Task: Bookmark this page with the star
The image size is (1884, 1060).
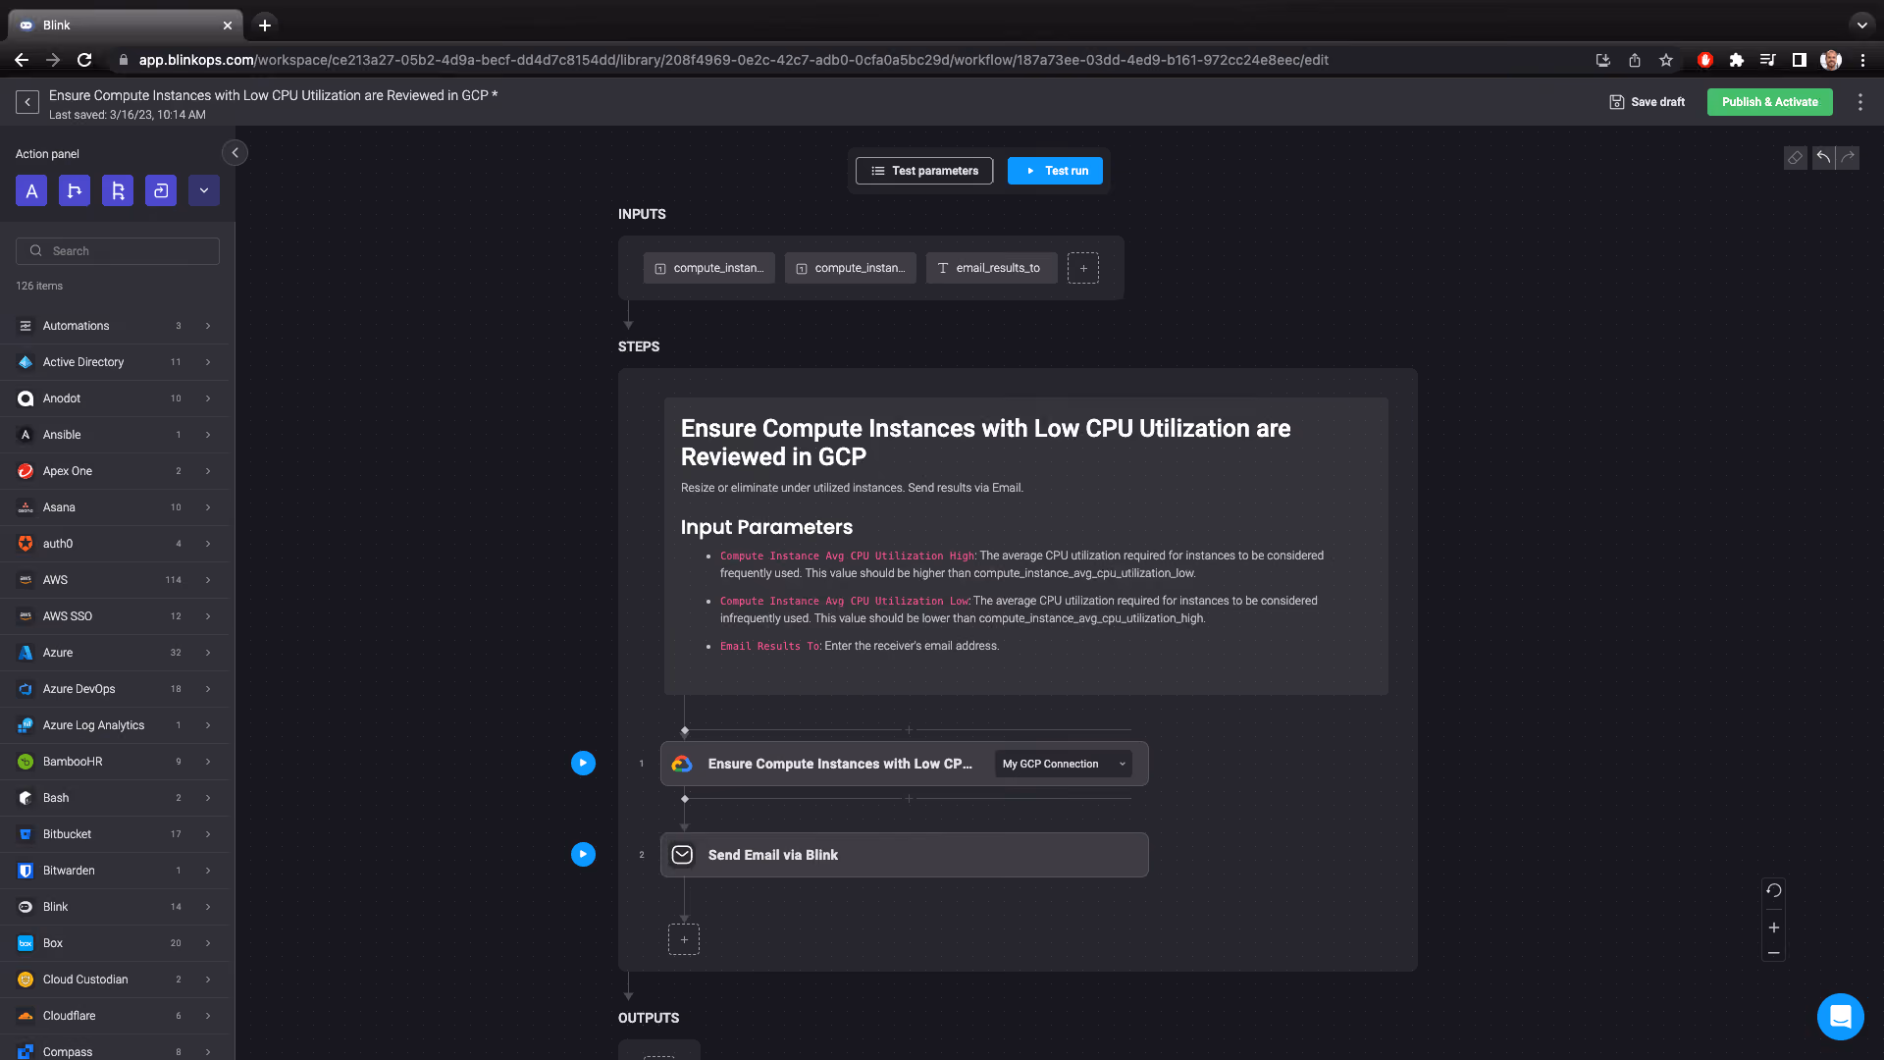Action: [1666, 60]
